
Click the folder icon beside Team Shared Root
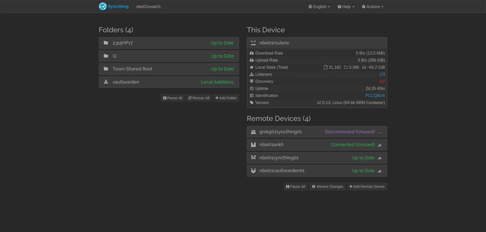(x=106, y=69)
